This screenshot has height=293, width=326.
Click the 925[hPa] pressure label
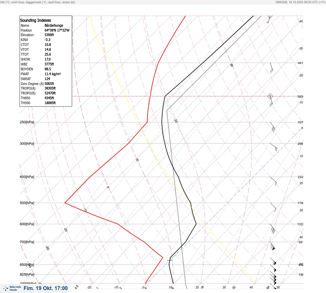coord(27,274)
